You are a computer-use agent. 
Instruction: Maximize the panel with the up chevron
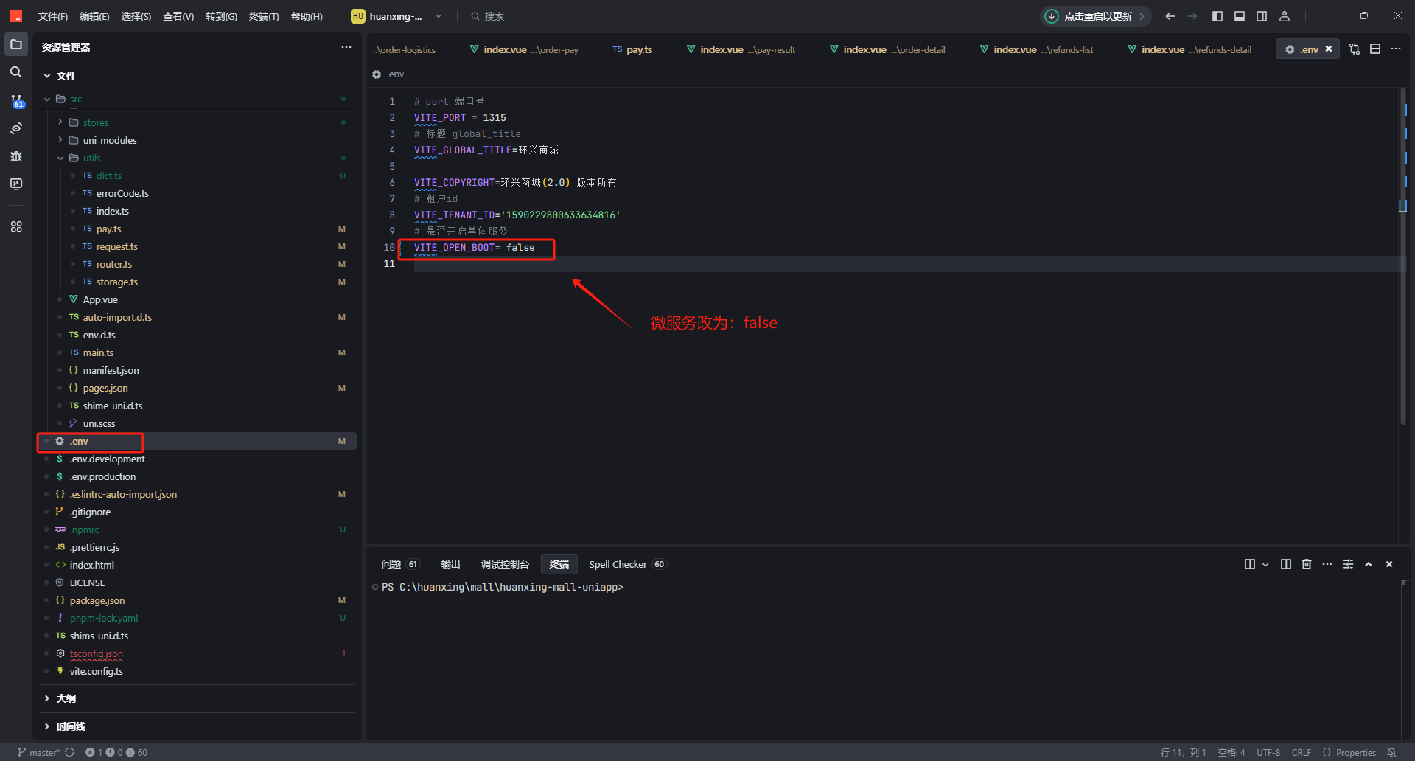[1369, 564]
